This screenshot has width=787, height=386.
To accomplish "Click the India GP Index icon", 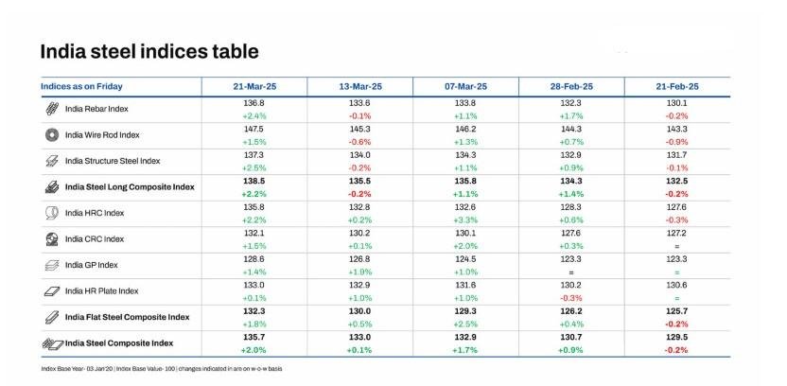I will (x=53, y=265).
